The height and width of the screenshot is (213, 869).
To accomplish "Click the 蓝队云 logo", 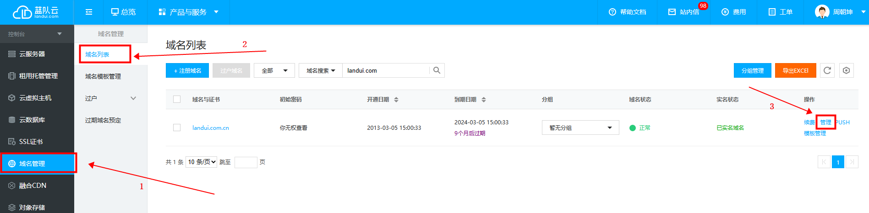I will 36,12.
